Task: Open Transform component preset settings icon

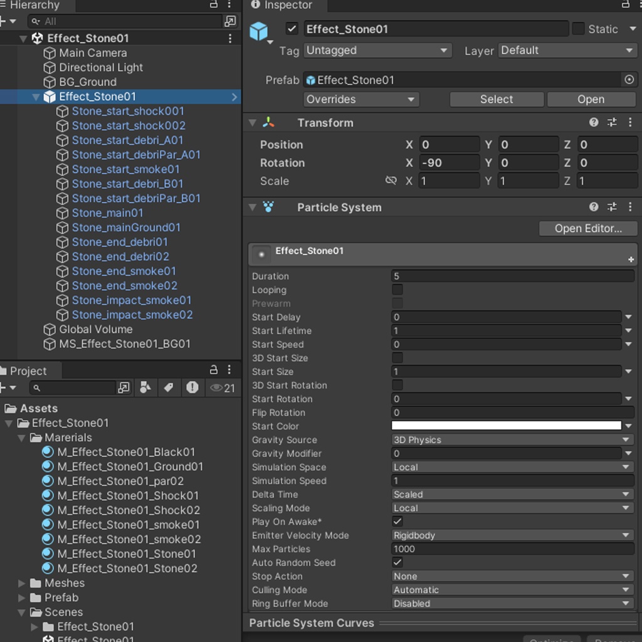Action: point(612,123)
